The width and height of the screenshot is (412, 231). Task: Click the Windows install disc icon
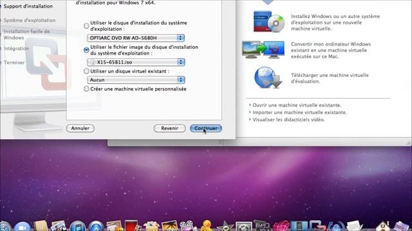pos(269,22)
